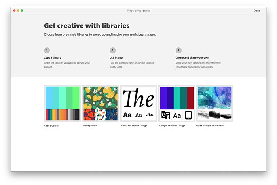Viewport: 277px width, 185px height.
Task: Click the teal green stripe in Google Material Design
Action: click(177, 98)
